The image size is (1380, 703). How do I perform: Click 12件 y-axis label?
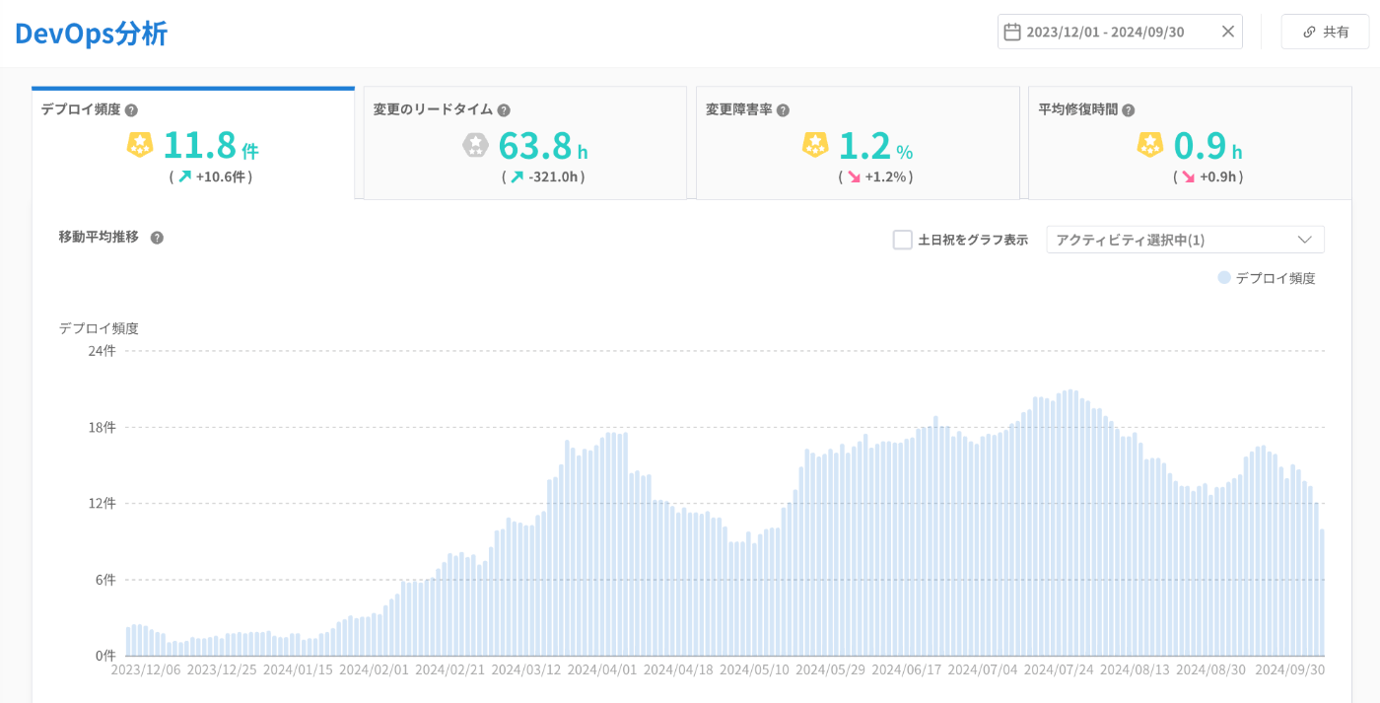[x=103, y=503]
